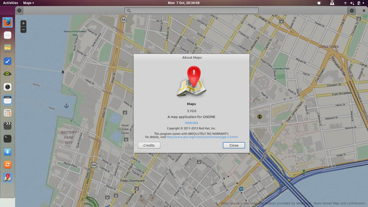Open the Terminal from the dock
Screen dimensions: 368x207
(7, 139)
